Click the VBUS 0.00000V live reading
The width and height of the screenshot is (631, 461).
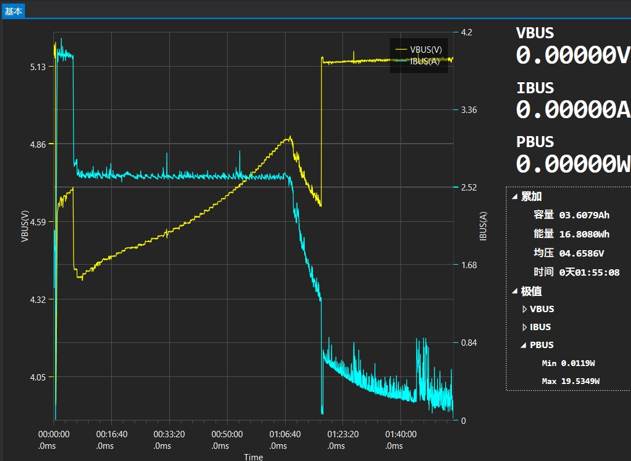(x=573, y=55)
